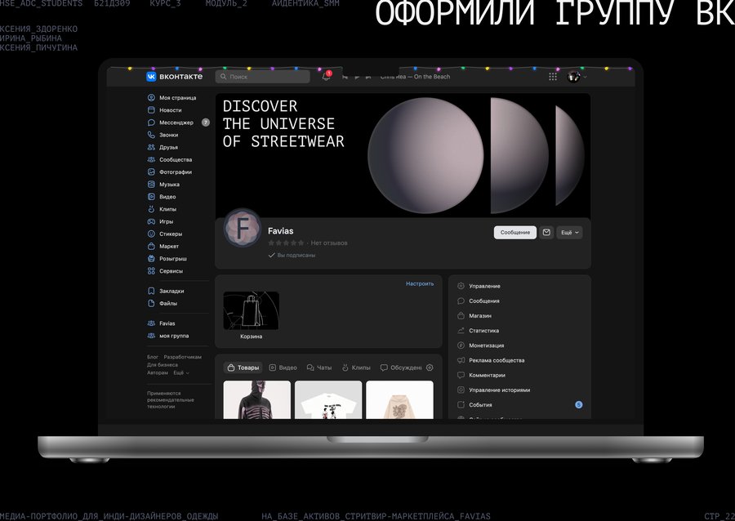735x521 pixels.
Task: Select the Товары tab
Action: click(x=243, y=367)
